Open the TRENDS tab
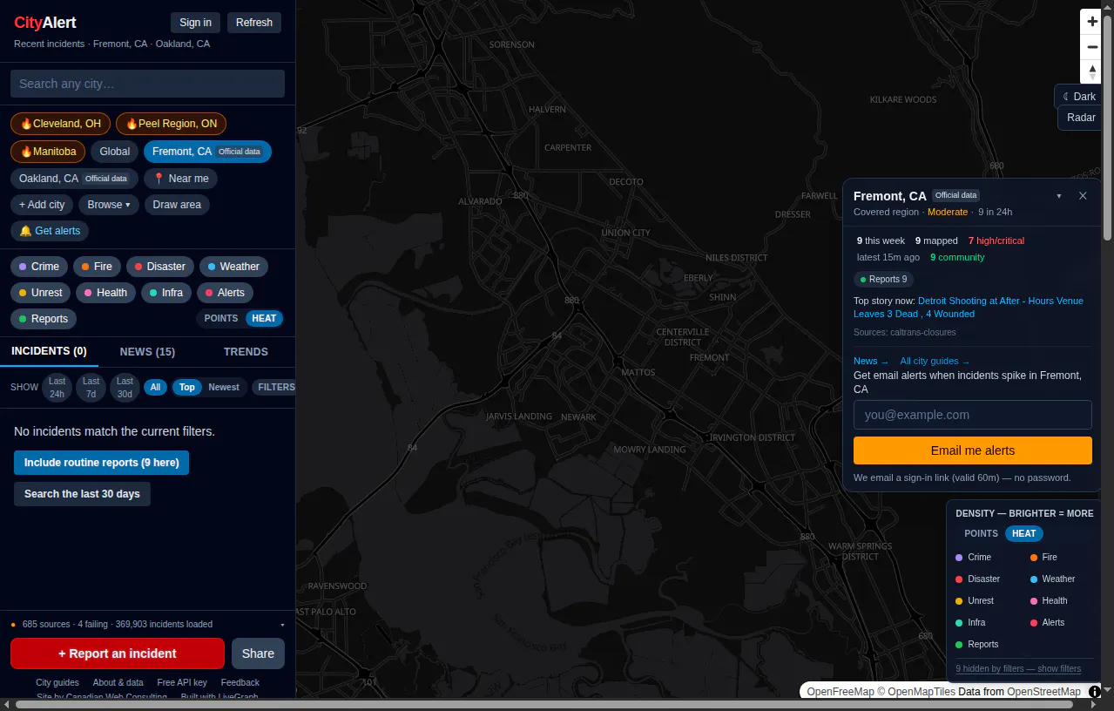This screenshot has height=711, width=1114. tap(246, 351)
